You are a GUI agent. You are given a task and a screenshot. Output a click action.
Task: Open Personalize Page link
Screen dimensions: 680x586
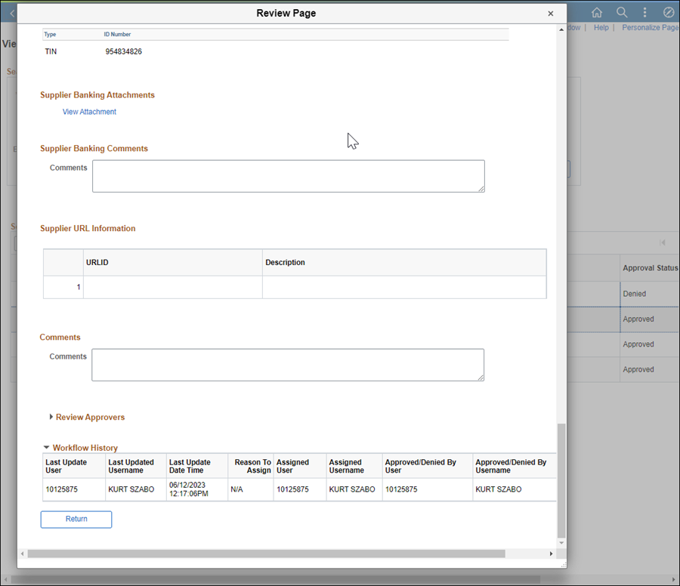pos(650,28)
